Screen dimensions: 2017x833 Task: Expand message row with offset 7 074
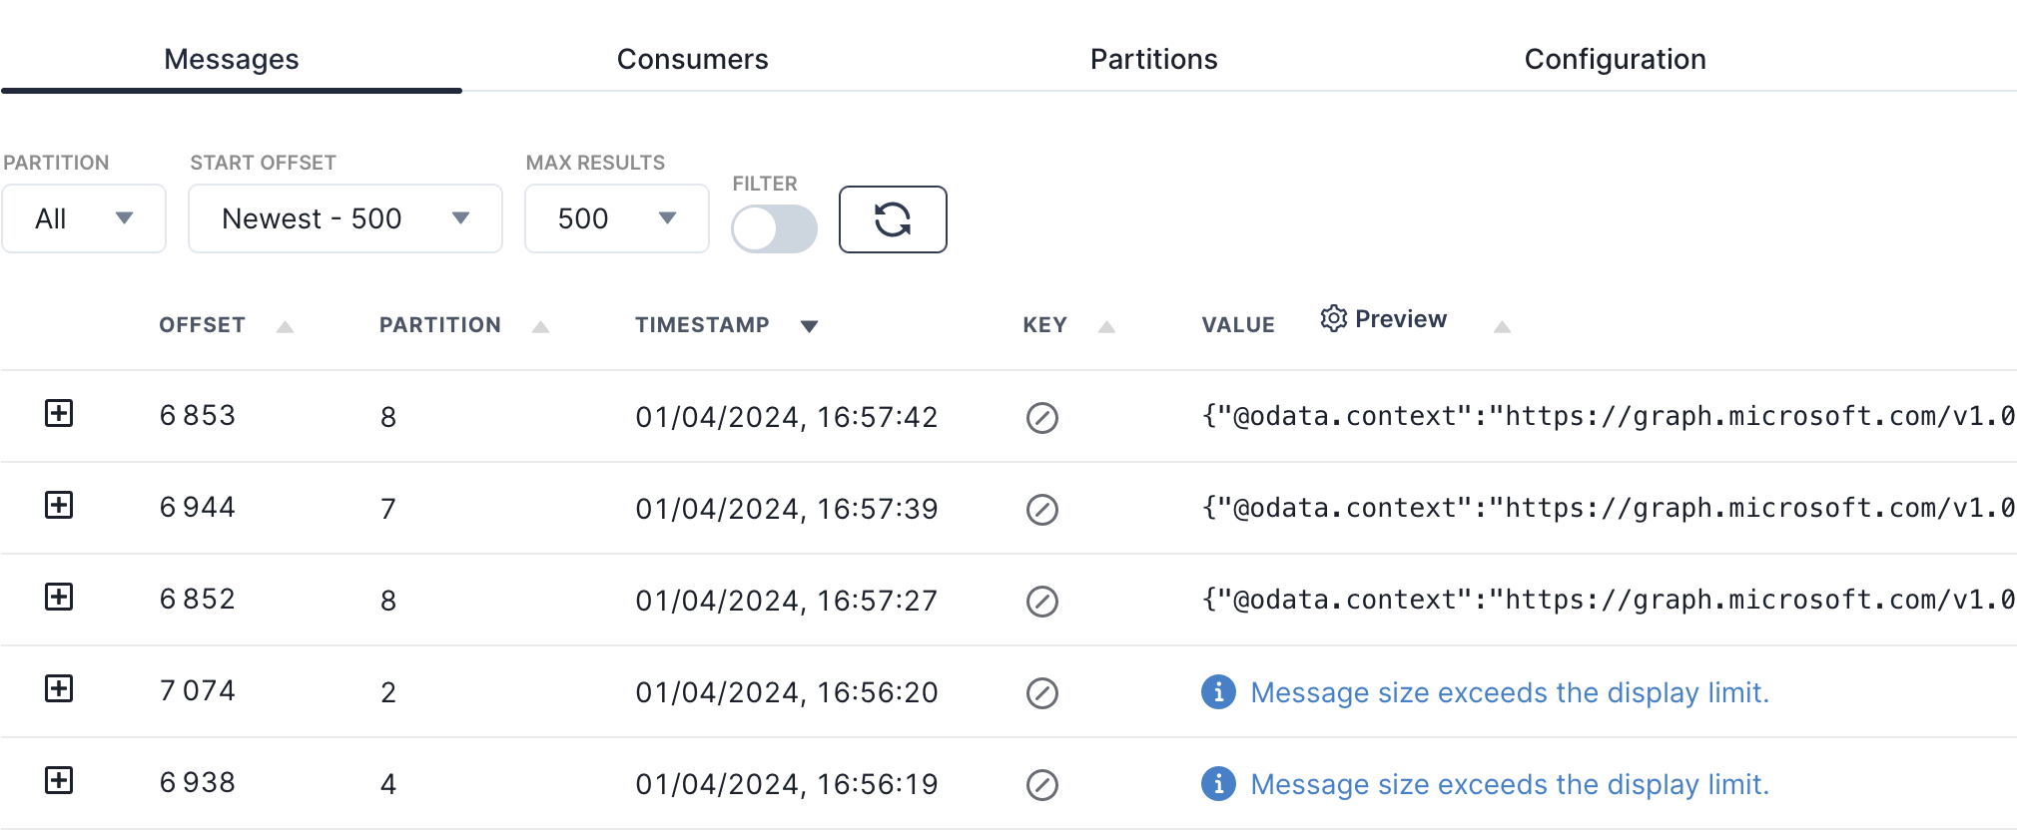59,688
